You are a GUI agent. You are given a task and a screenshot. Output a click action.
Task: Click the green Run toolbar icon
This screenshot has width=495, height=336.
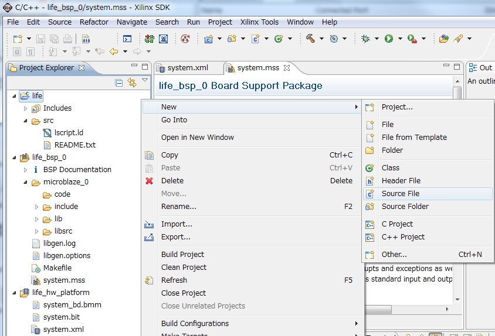(389, 39)
